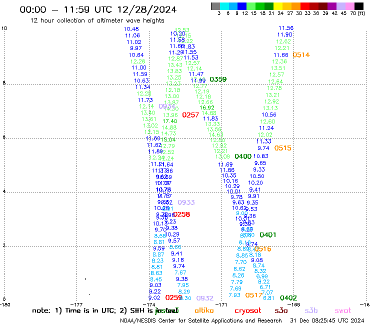370x325 pixels.
Task: Click the '10.50' wave height value
Action: [257, 176]
